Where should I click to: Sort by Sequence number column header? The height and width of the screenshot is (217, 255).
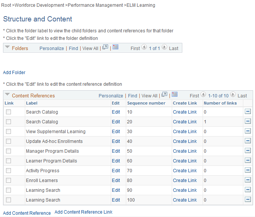click(146, 103)
